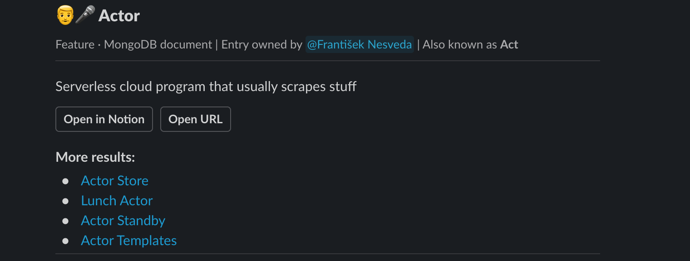Click the Actor title heading
Viewport: 690px width, 261px height.
(119, 15)
